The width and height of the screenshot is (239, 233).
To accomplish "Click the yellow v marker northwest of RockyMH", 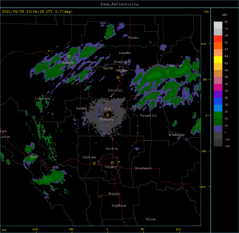I will [49, 51].
